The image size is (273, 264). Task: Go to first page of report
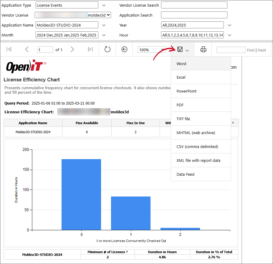[9, 49]
